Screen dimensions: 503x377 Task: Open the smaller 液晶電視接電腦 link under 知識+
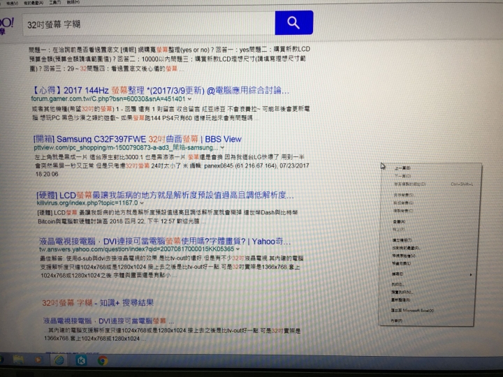tap(108, 321)
